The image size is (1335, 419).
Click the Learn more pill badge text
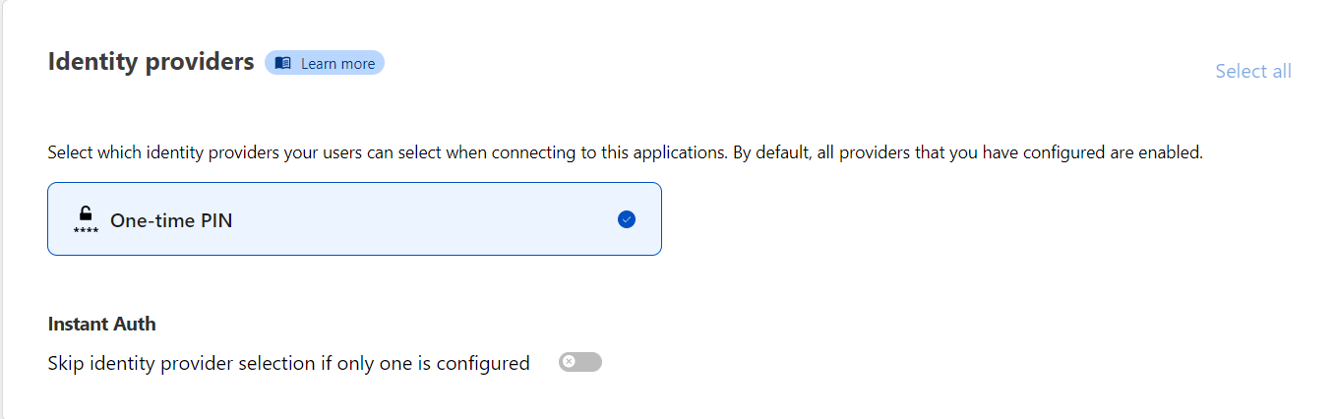pyautogui.click(x=337, y=63)
